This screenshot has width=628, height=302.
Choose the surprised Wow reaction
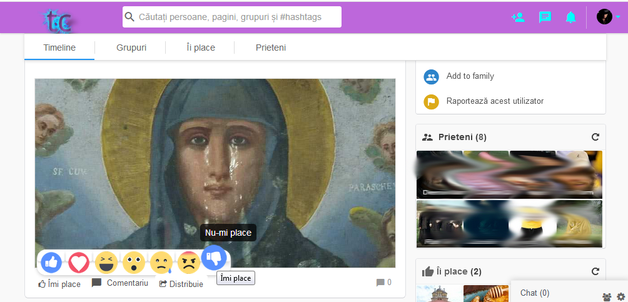pos(133,263)
